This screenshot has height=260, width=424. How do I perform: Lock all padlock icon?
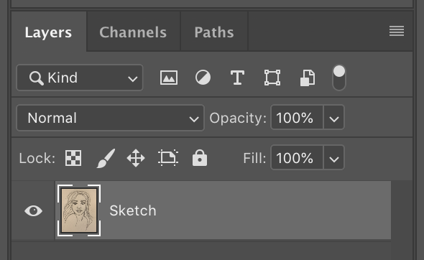pos(200,157)
